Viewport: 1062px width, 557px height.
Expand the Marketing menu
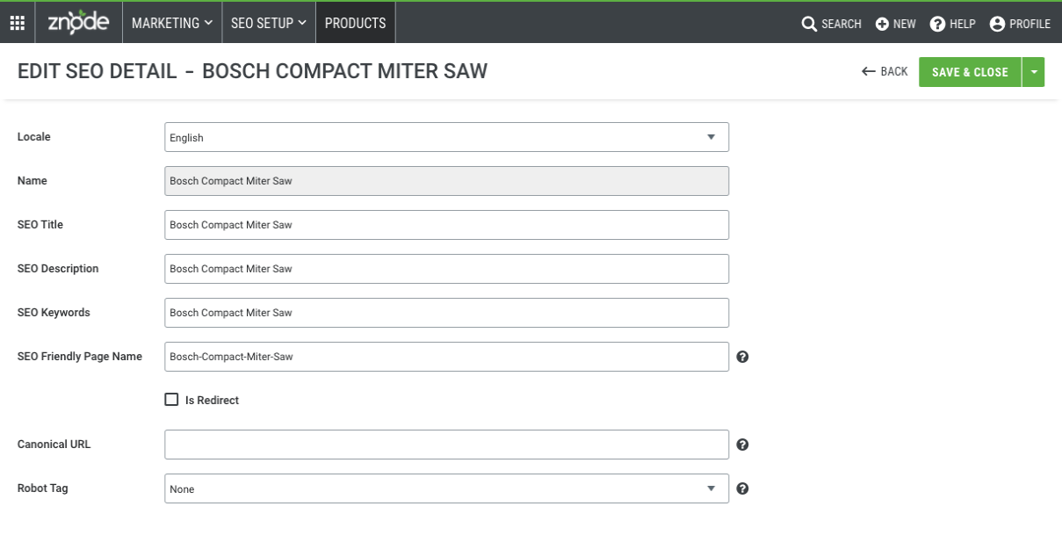[x=172, y=23]
